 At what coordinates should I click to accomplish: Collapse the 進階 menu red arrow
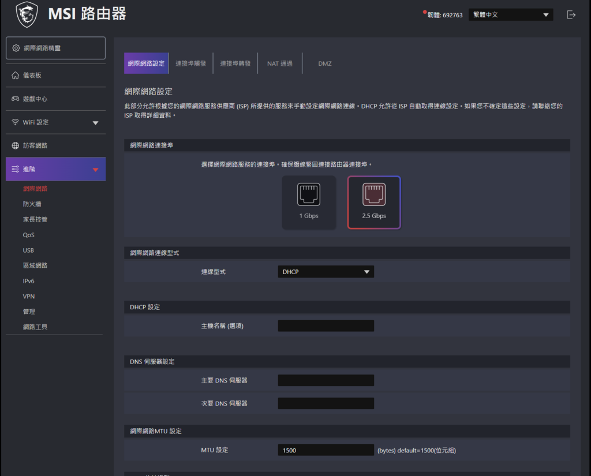tap(95, 170)
